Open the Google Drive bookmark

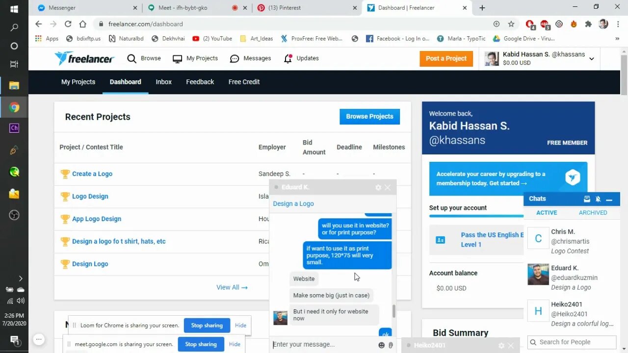click(523, 39)
